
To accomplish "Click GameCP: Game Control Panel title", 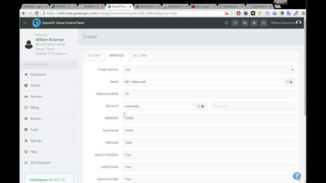I will point(63,23).
